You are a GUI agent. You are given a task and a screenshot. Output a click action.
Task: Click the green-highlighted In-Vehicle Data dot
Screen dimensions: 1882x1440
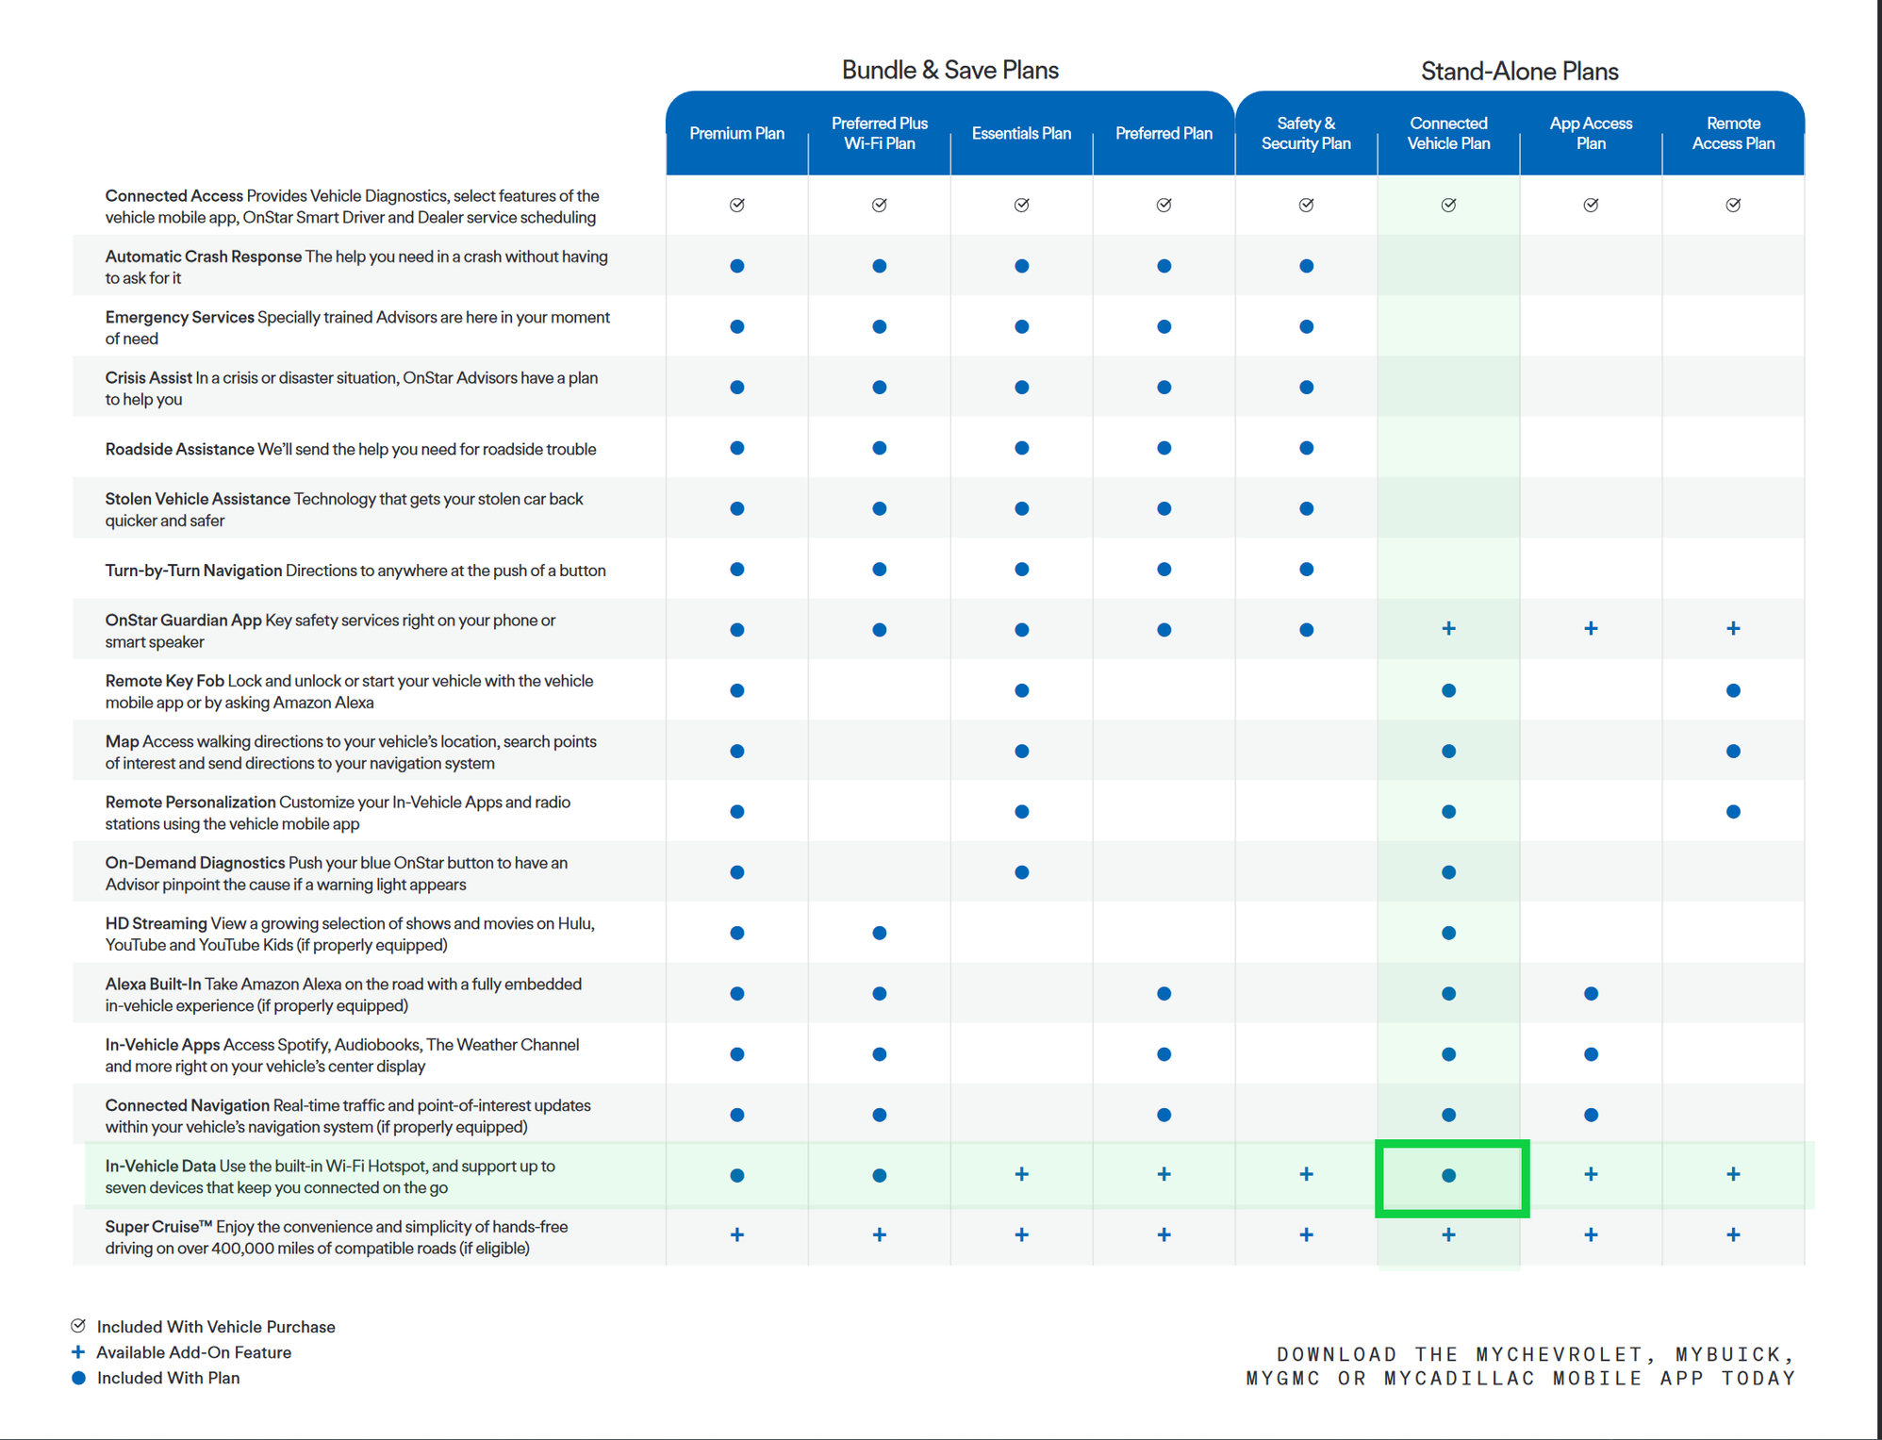(x=1449, y=1175)
